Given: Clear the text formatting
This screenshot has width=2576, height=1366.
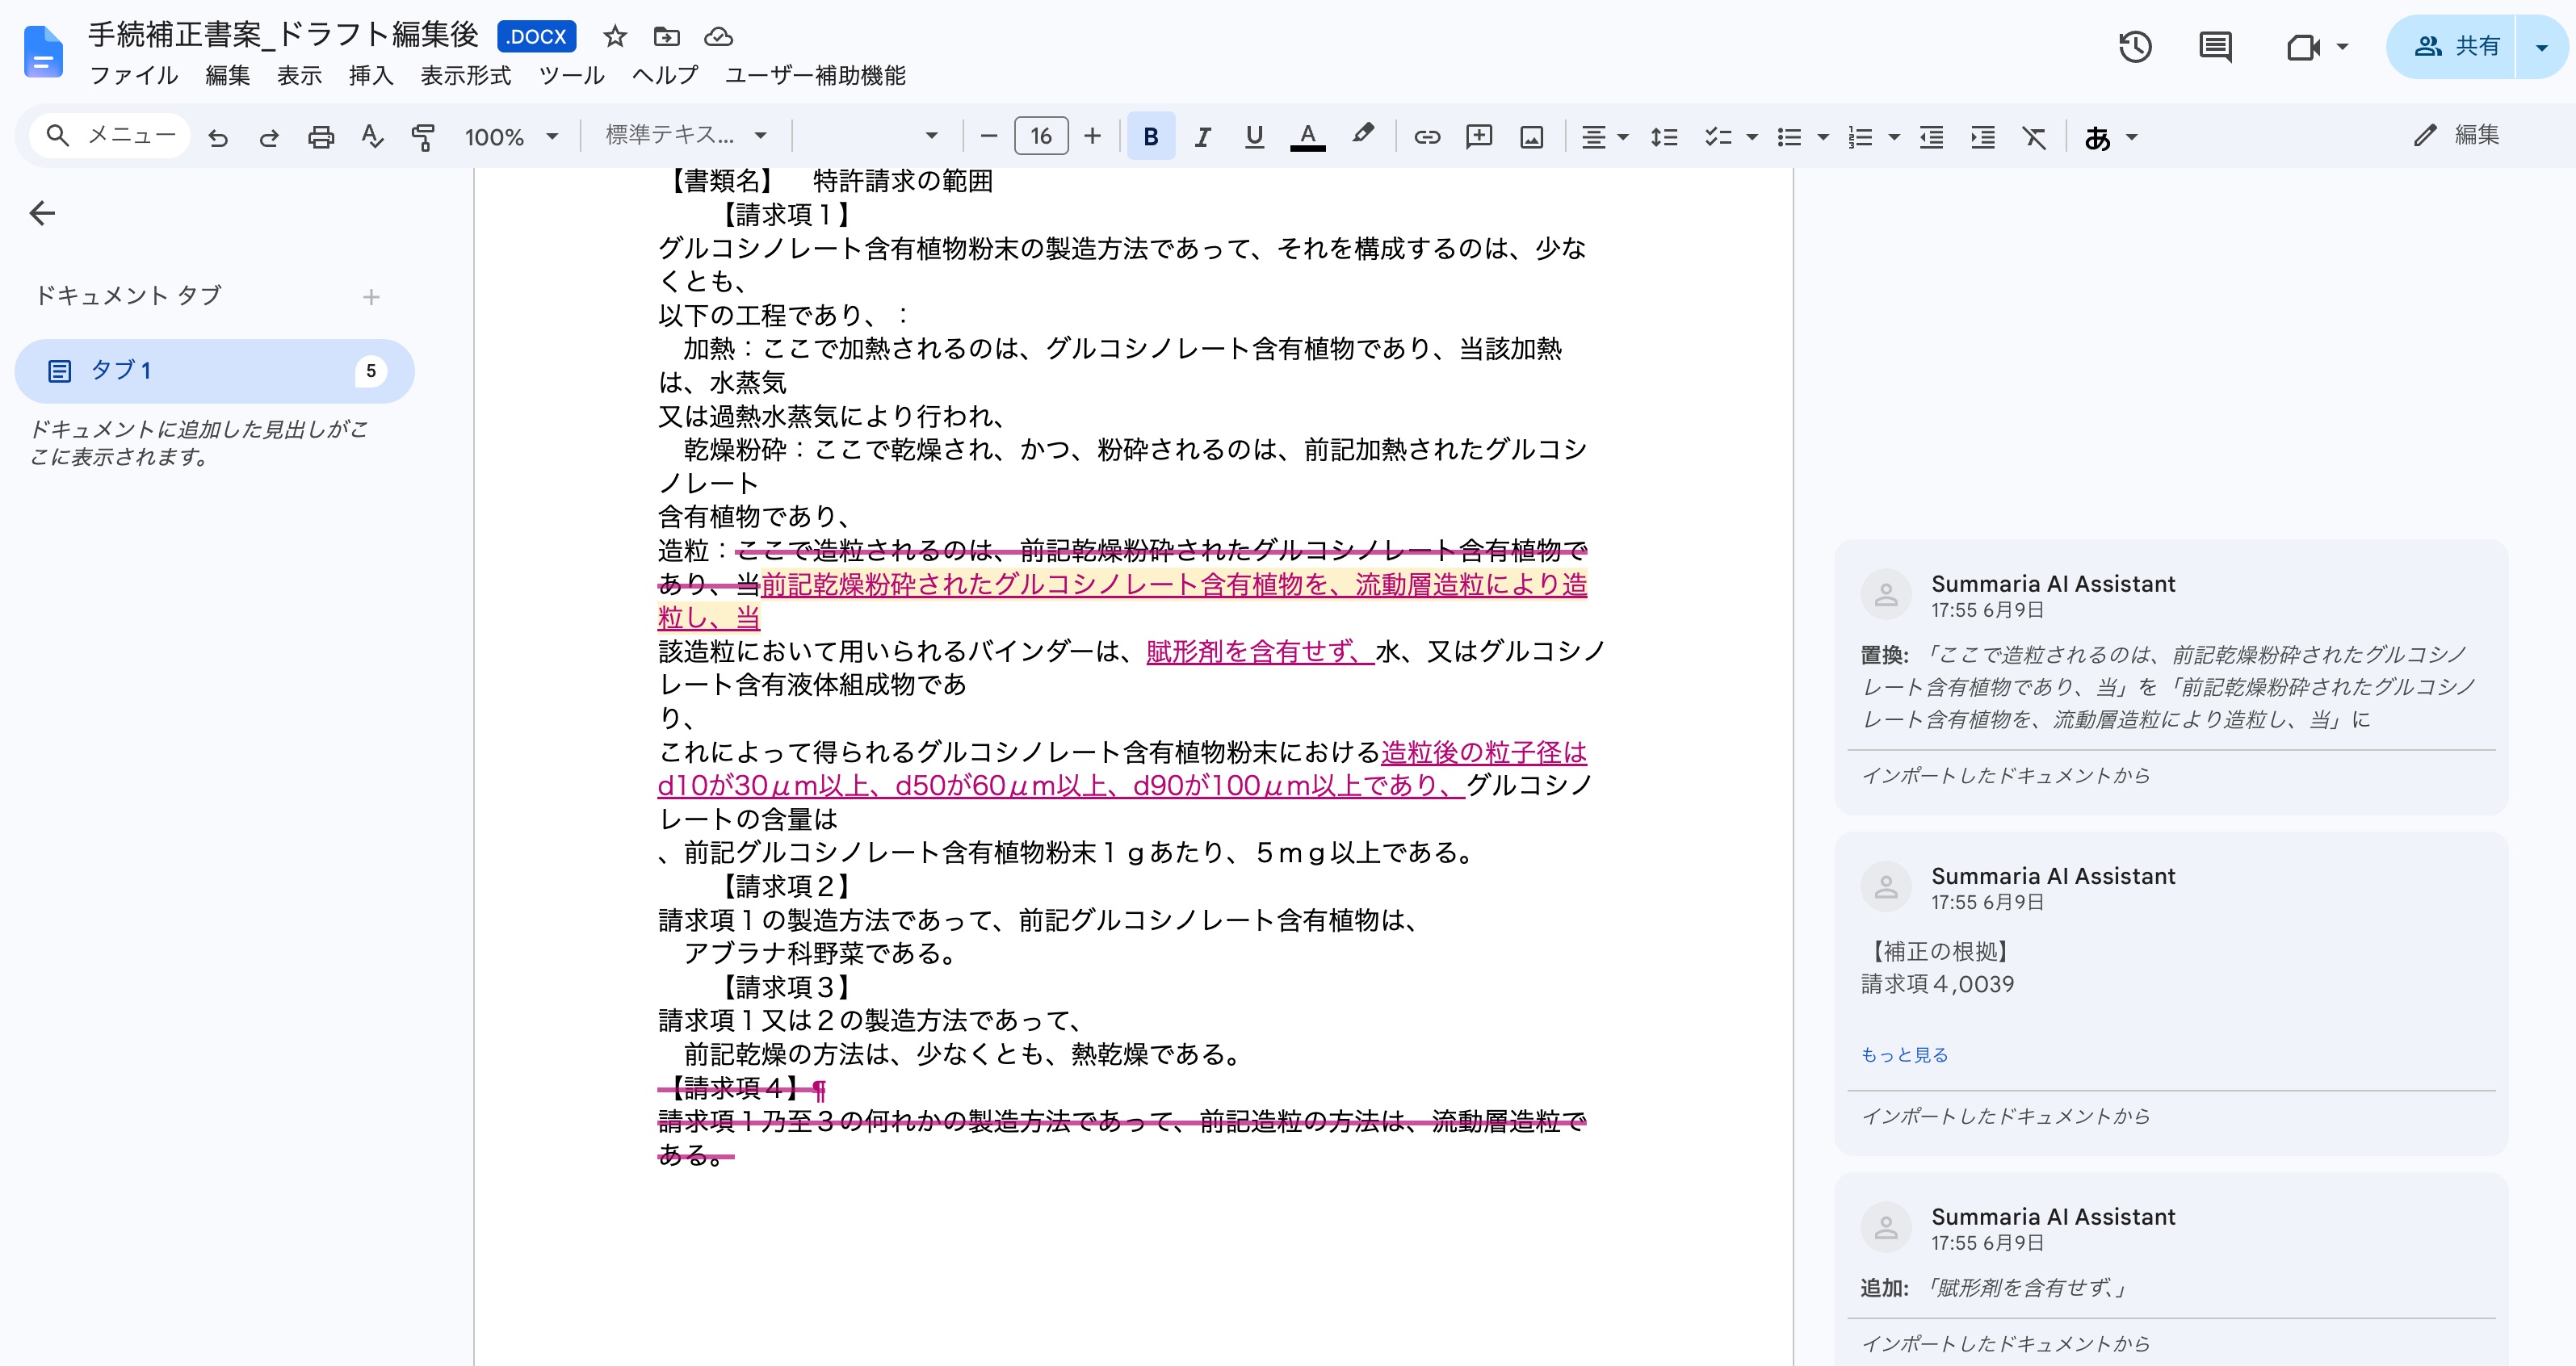Looking at the screenshot, I should (2034, 137).
